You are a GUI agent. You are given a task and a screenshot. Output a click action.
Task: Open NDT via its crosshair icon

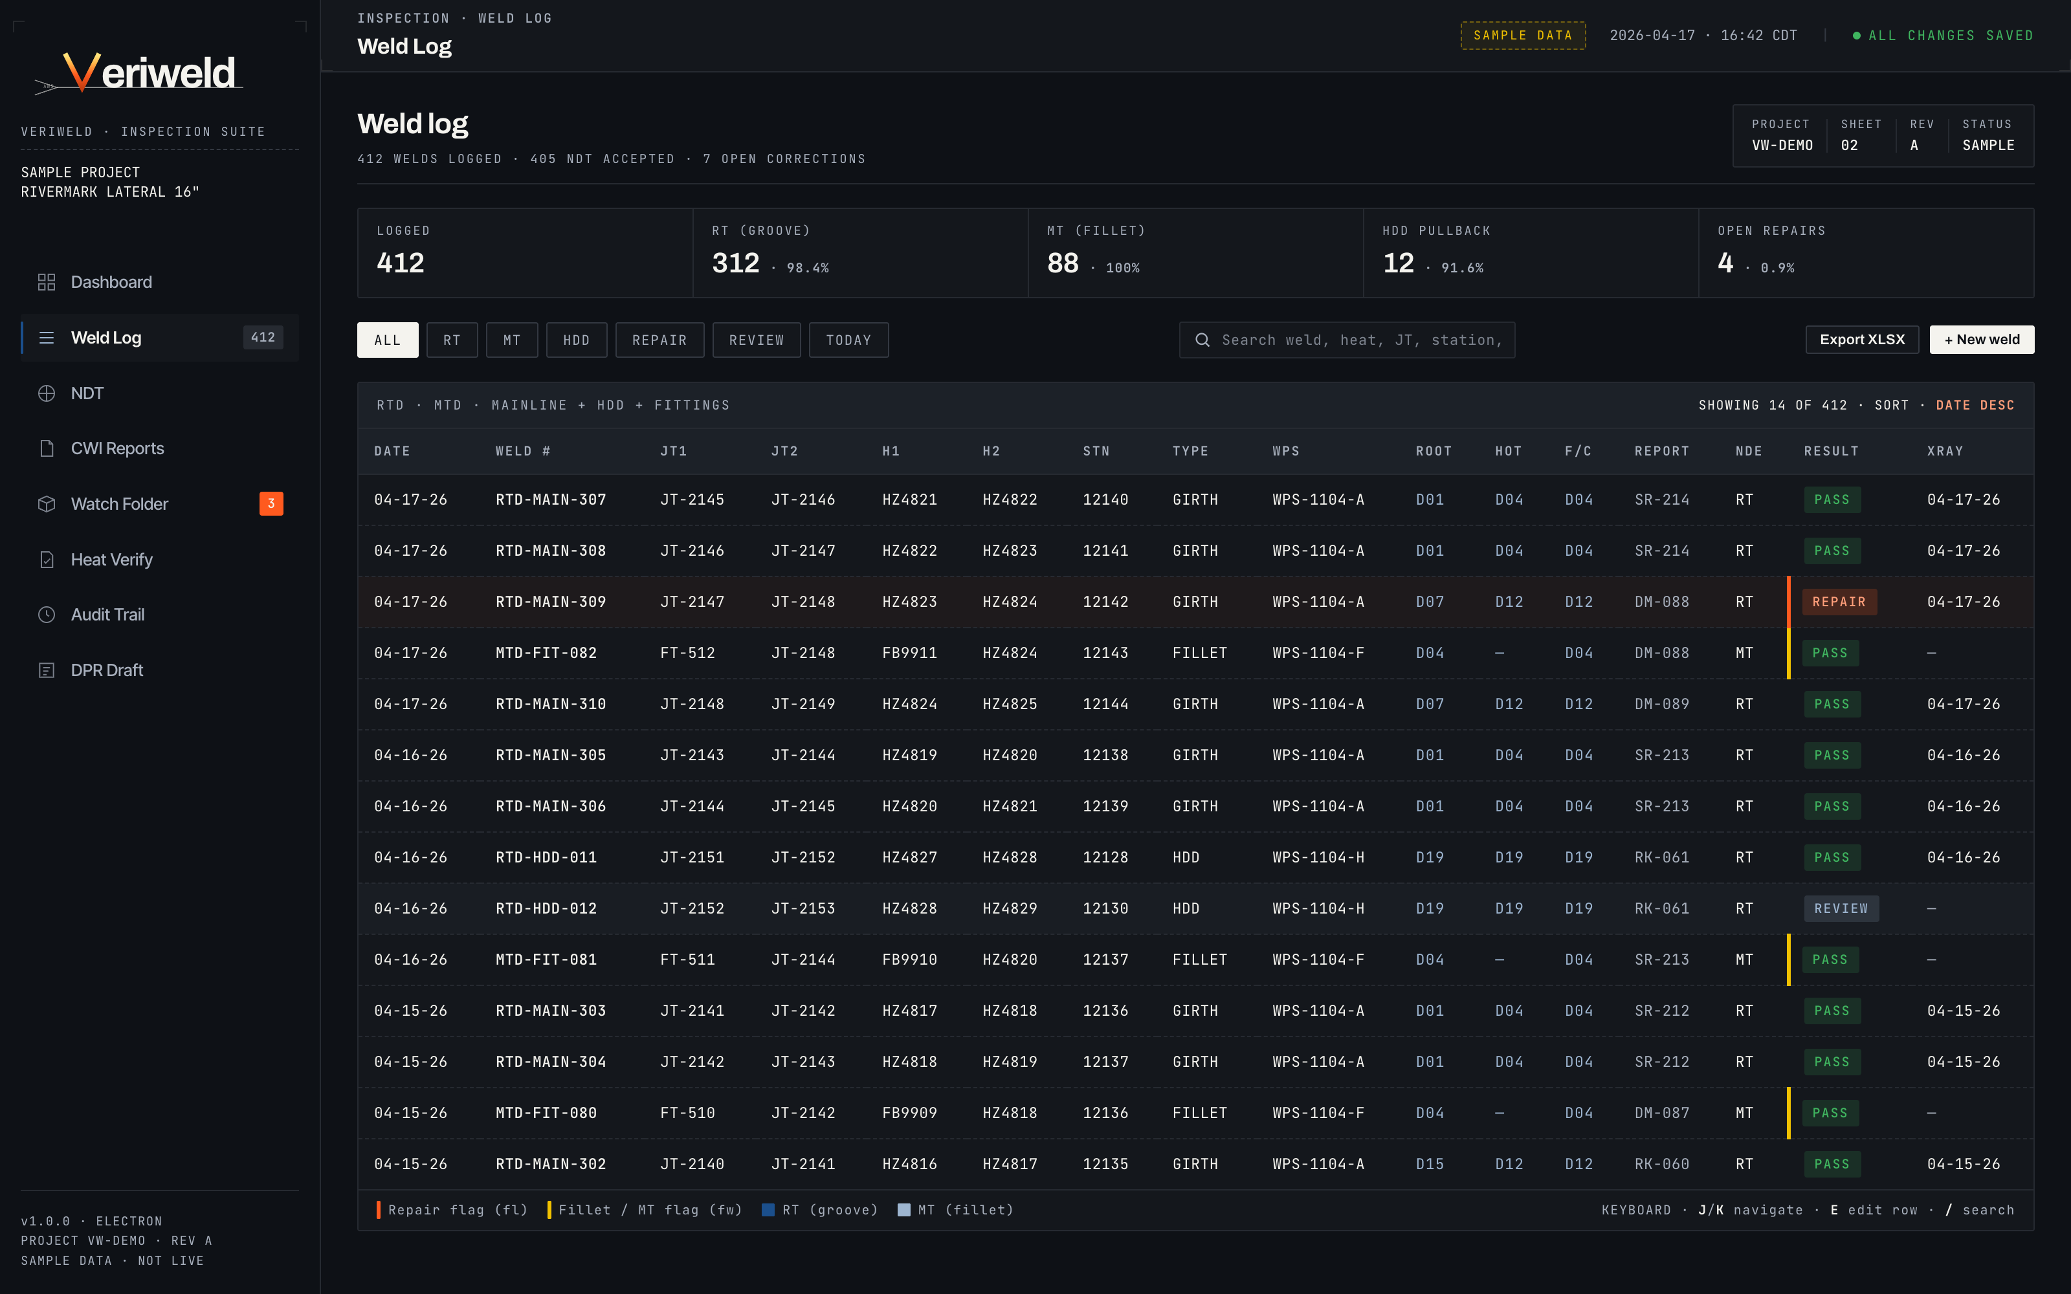coord(47,393)
